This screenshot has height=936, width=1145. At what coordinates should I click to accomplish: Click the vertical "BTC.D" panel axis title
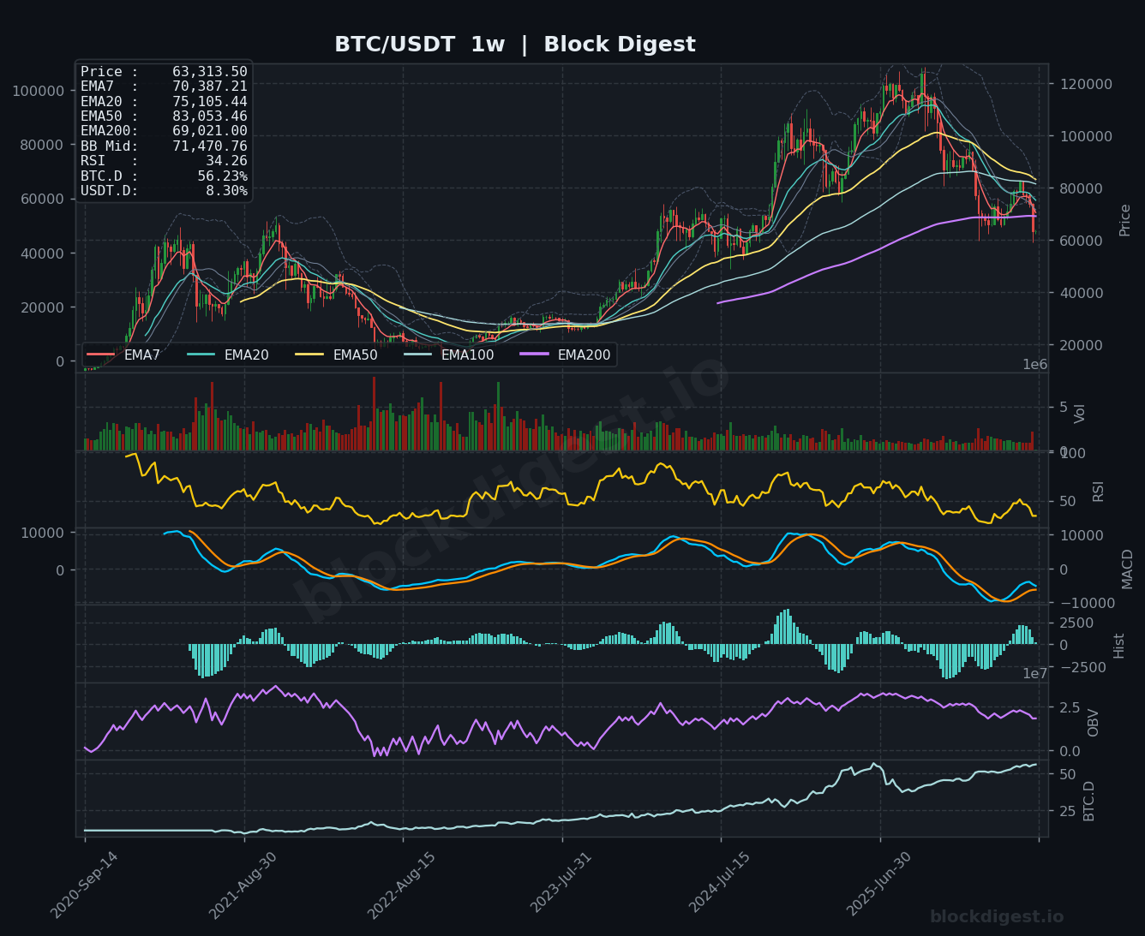[1089, 801]
